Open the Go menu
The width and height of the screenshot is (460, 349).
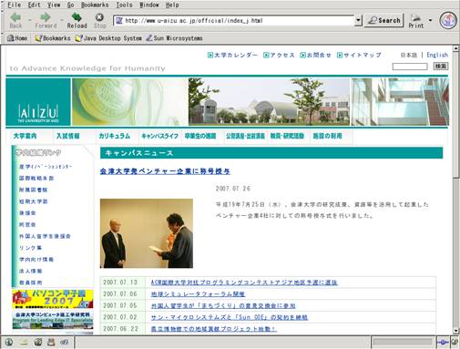(70, 5)
